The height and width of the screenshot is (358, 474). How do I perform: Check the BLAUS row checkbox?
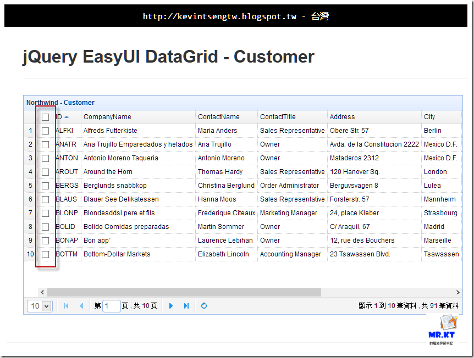click(x=45, y=199)
